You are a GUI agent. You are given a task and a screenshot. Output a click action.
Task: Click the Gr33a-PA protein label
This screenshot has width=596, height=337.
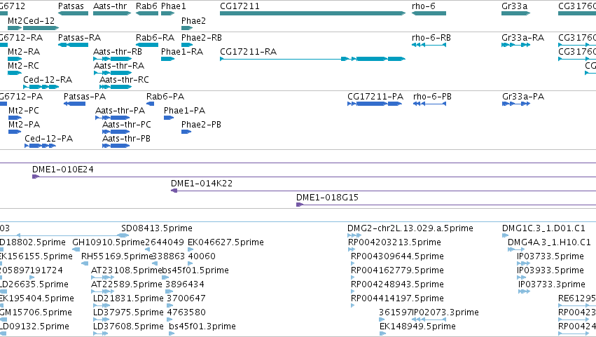click(x=523, y=97)
